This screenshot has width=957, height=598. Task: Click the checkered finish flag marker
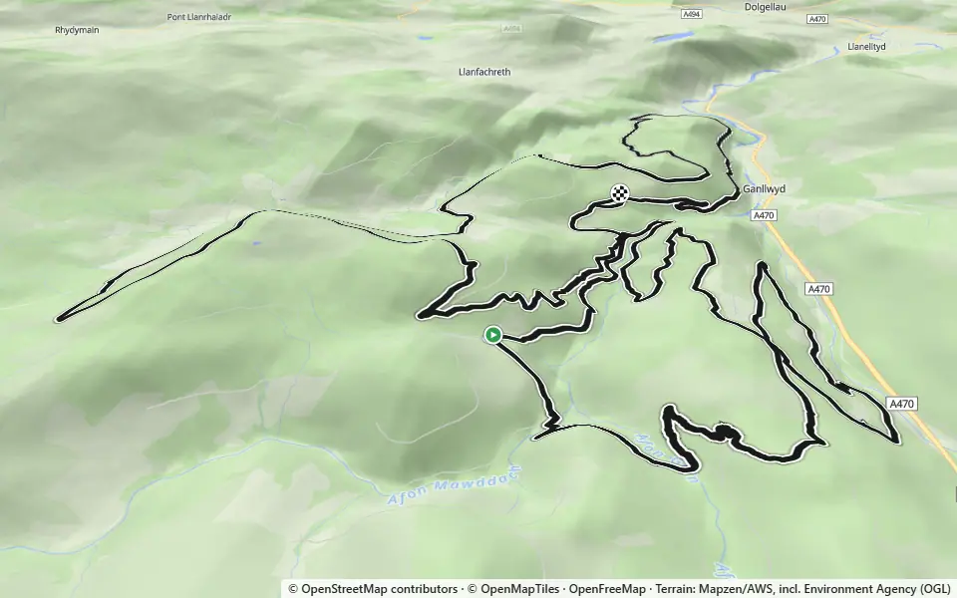click(x=620, y=194)
